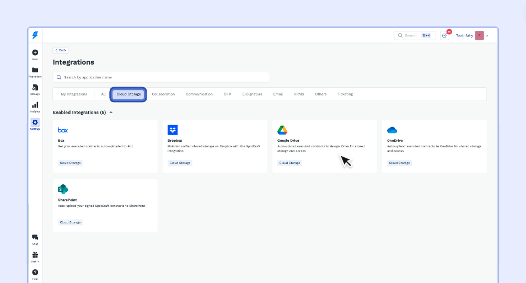
Task: Click the magnifier in the application search
Action: point(59,77)
